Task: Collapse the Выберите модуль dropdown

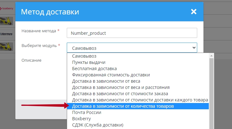Action: 132,48
